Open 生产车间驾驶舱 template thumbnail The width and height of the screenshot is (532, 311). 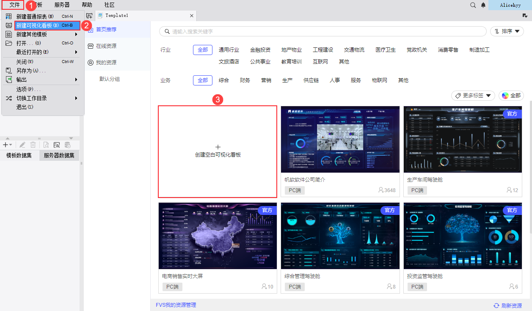[x=463, y=139]
